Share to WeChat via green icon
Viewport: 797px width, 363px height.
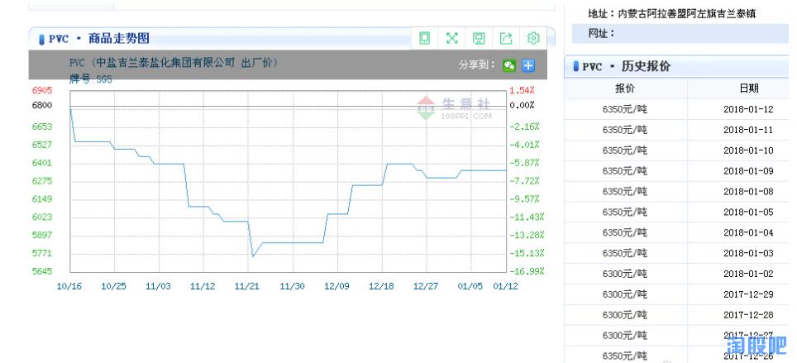[509, 64]
